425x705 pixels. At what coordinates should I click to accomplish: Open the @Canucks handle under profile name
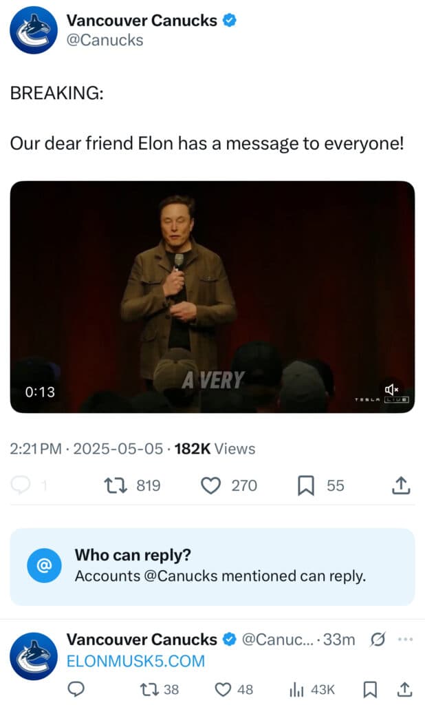[105, 40]
